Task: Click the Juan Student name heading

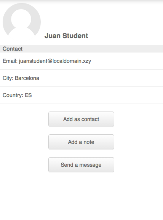Action: (x=66, y=36)
